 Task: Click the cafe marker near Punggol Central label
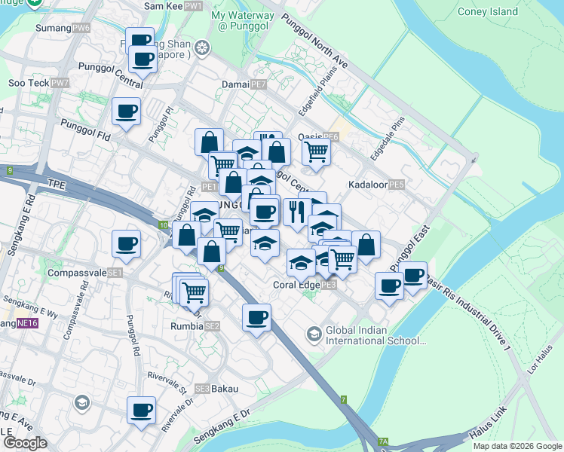[143, 60]
